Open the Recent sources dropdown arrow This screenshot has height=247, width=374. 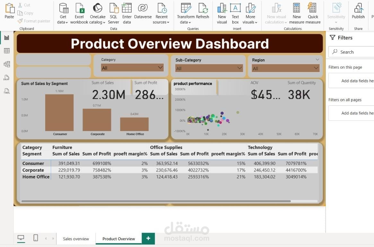click(x=168, y=22)
